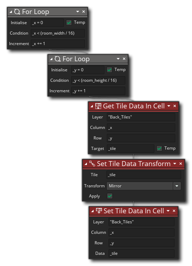The height and width of the screenshot is (266, 192).
Task: Remove the second For Loop (_y) node
Action: [x=124, y=59]
